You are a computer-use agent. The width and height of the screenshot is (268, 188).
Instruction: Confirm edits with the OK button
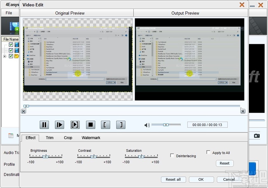(201, 179)
